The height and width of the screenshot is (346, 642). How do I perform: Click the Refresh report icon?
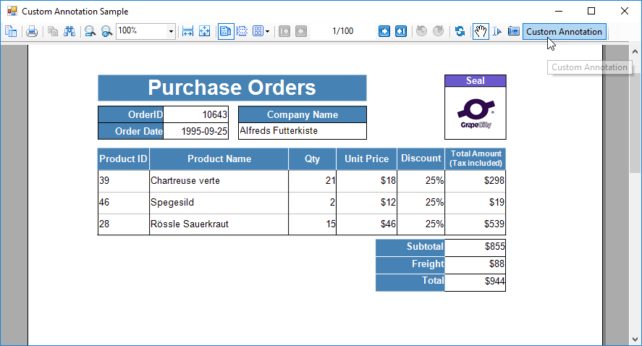(x=460, y=32)
